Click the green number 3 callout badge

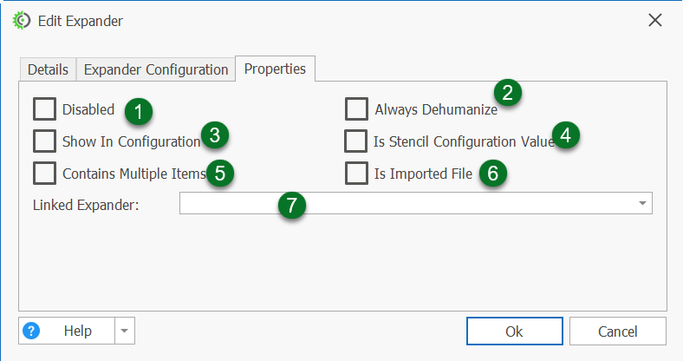(215, 135)
